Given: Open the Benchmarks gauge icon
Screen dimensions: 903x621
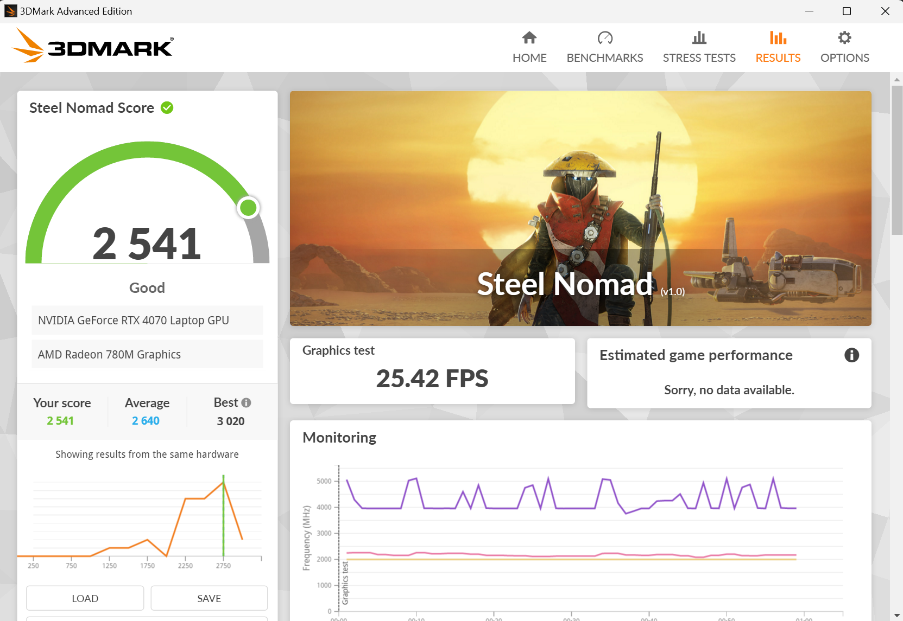Looking at the screenshot, I should tap(605, 37).
